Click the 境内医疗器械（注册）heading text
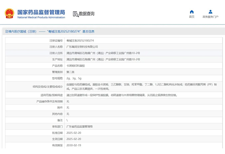This screenshot has width=225, height=154. (22, 31)
